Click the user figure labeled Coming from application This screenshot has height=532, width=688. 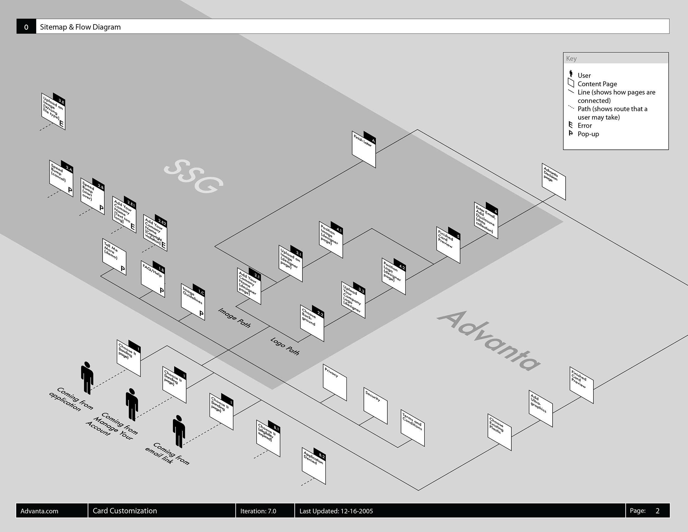pos(87,378)
